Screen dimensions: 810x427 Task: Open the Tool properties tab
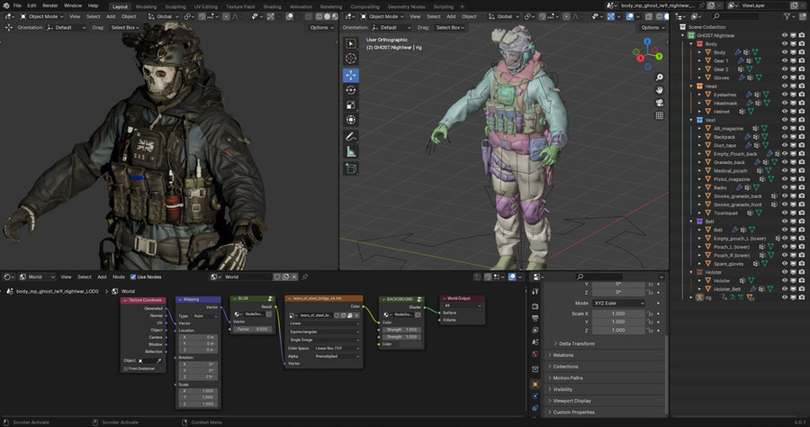(x=535, y=292)
